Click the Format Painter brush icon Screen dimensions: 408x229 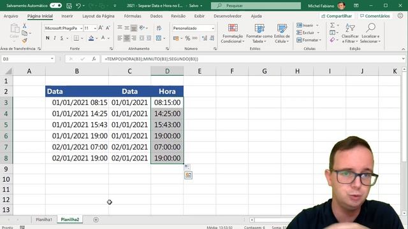pyautogui.click(x=24, y=41)
